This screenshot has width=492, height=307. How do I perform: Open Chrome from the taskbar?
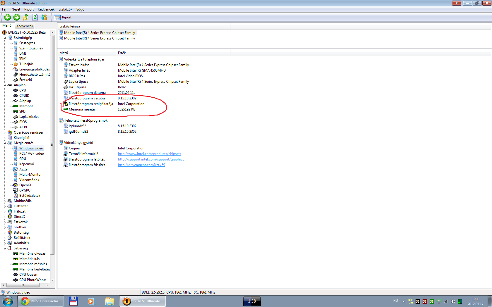(x=40, y=301)
